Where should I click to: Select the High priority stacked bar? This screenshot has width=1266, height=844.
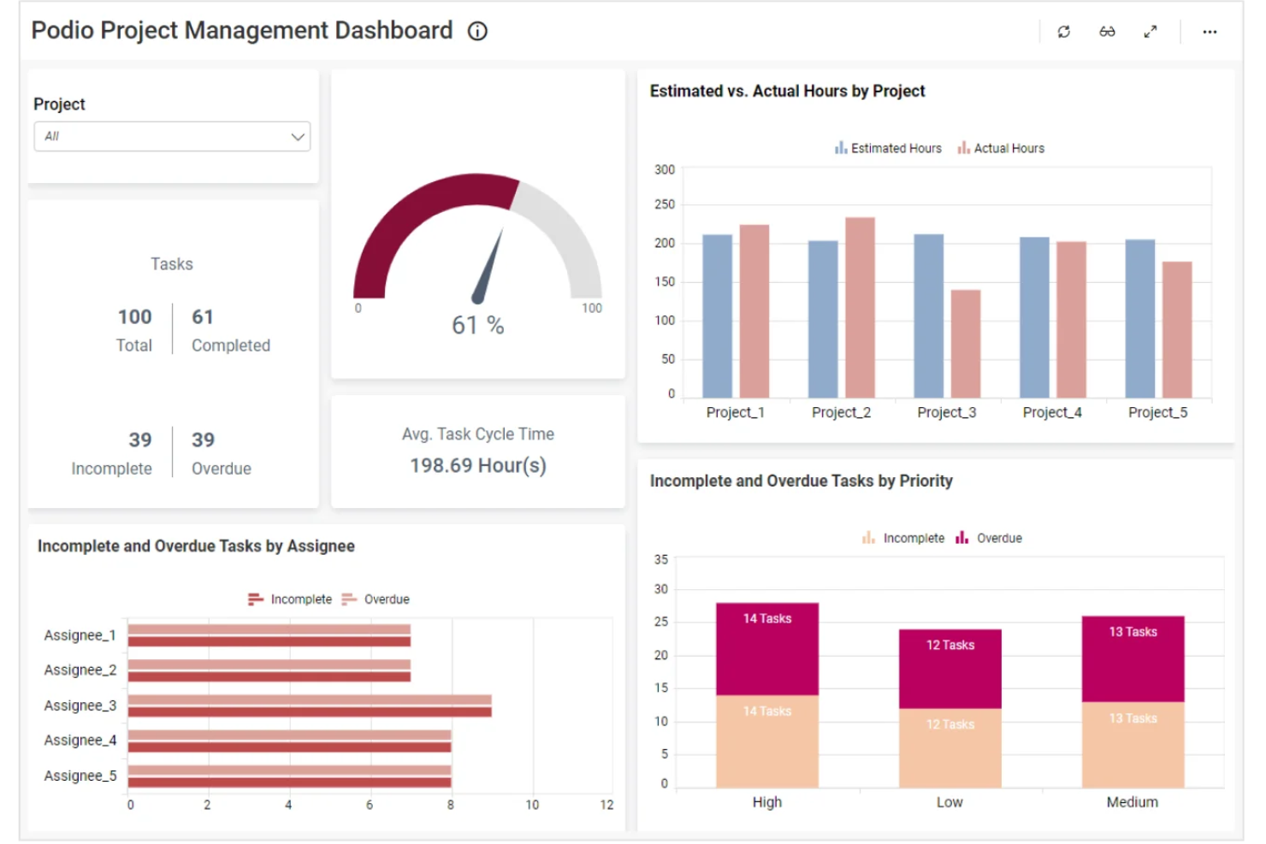click(766, 693)
